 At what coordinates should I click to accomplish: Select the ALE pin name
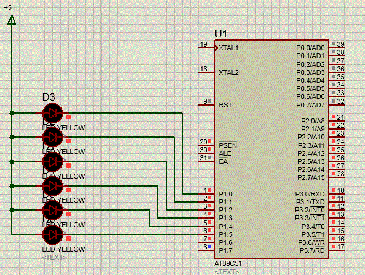(x=225, y=153)
